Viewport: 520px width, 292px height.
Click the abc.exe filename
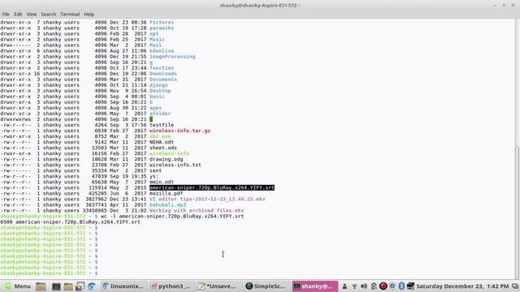160,136
